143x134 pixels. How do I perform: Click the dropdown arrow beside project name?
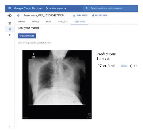click(65, 9)
